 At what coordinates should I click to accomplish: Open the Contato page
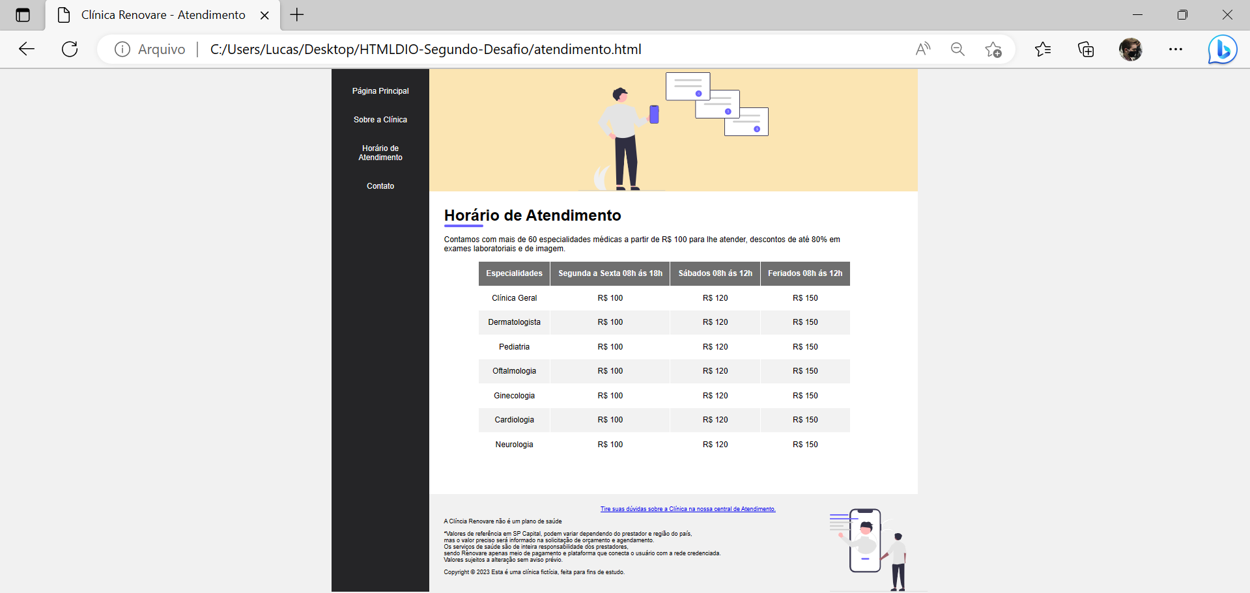tap(380, 186)
